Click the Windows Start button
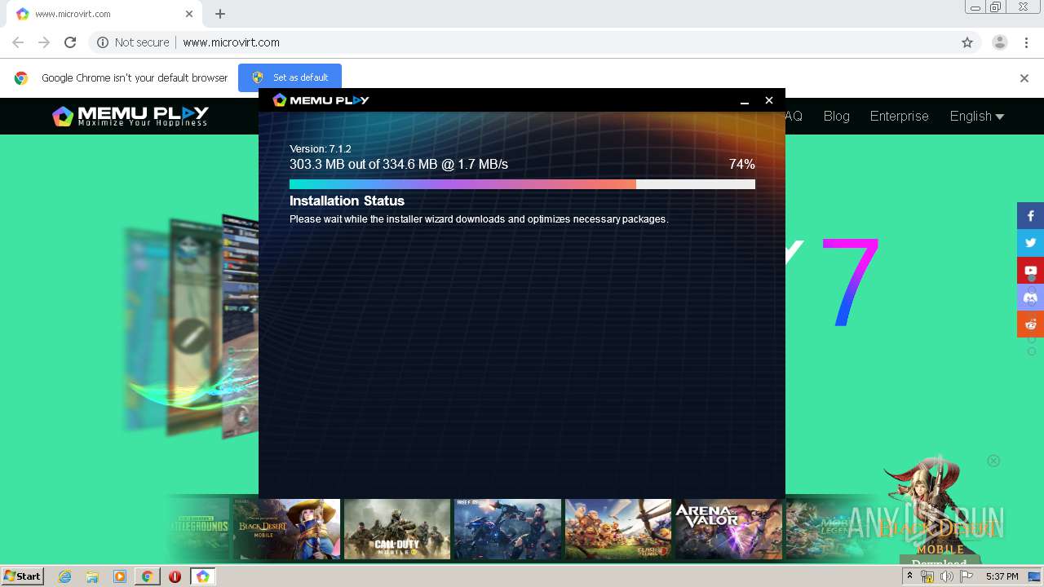Screen dimensions: 1044x587 click(22, 576)
